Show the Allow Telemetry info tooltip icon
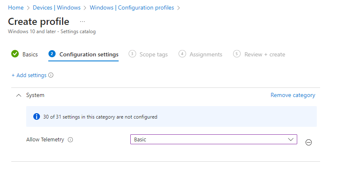This screenshot has height=177, width=348. 70,140
